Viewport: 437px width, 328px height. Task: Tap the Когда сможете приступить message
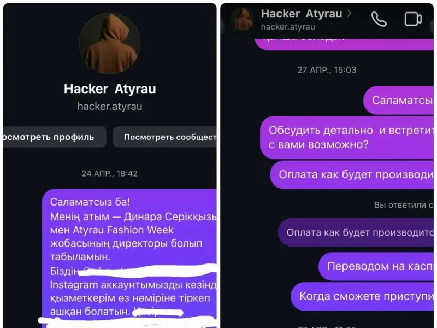[362, 296]
